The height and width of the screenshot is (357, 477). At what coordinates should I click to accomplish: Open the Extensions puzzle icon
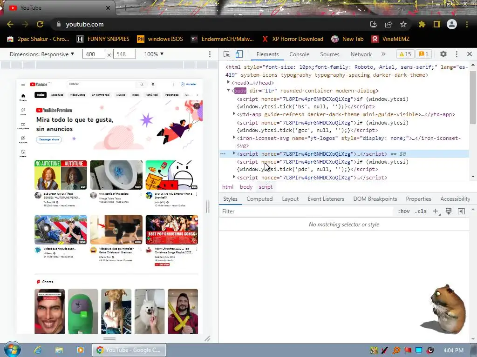click(x=422, y=24)
